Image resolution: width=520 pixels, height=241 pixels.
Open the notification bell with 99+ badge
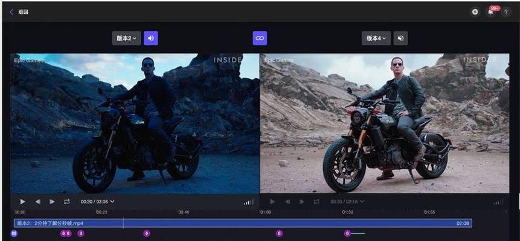(491, 12)
